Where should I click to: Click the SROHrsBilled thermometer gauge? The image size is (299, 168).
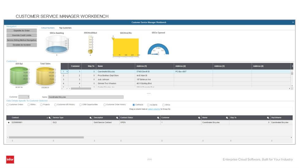click(x=90, y=45)
